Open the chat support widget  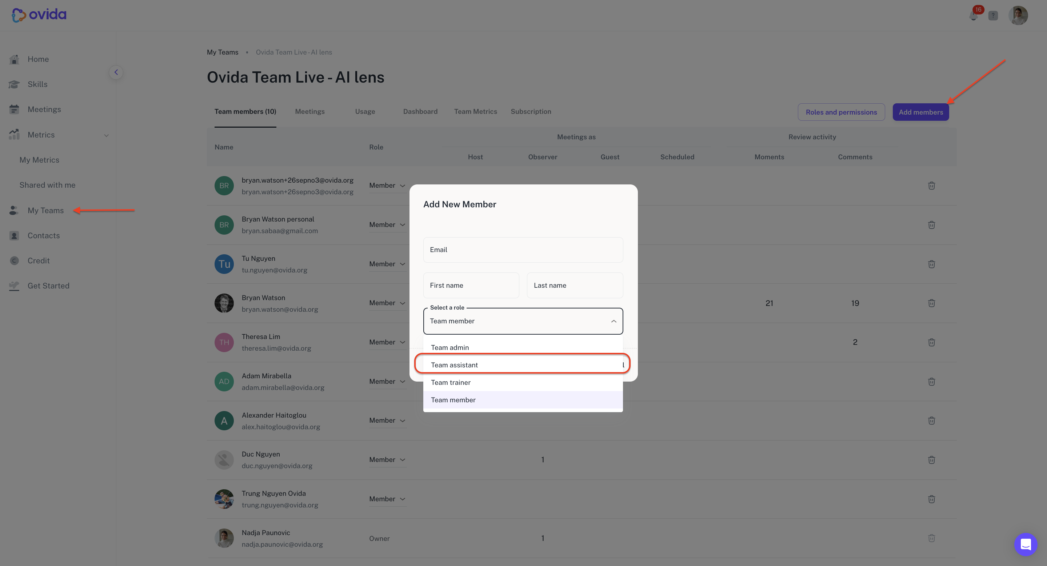click(1026, 545)
